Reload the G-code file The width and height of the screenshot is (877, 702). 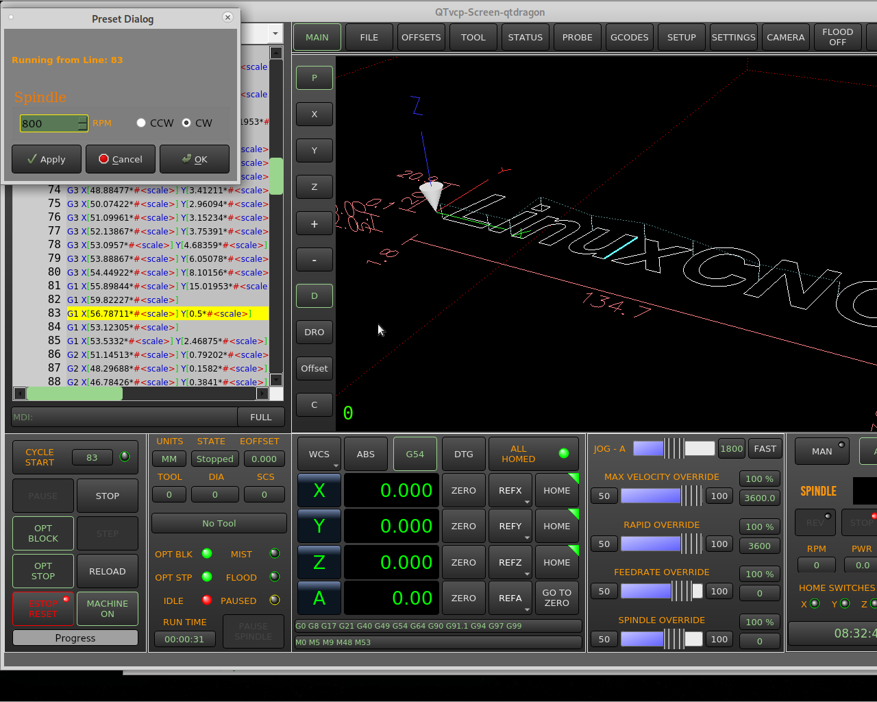(x=108, y=571)
